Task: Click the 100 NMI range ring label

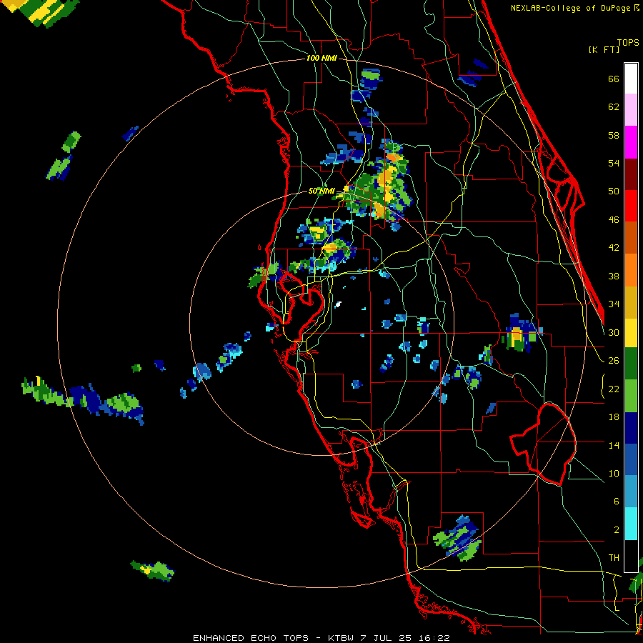Action: click(x=321, y=59)
